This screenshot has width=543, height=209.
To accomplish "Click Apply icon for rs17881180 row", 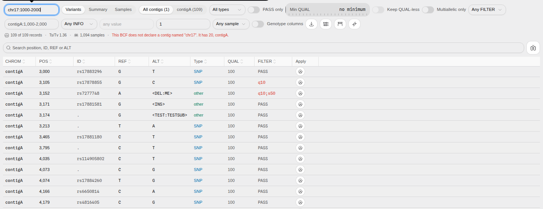I will (300, 137).
